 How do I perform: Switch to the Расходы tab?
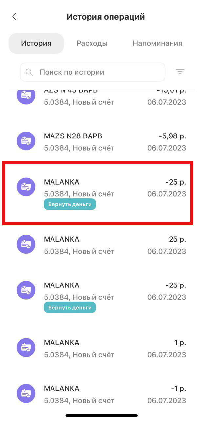click(92, 43)
